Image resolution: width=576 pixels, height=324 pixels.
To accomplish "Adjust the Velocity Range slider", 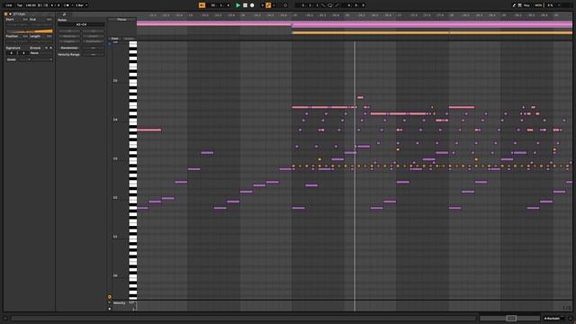I will coord(93,54).
